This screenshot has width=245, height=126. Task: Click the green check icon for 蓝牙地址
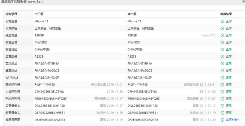222,63
